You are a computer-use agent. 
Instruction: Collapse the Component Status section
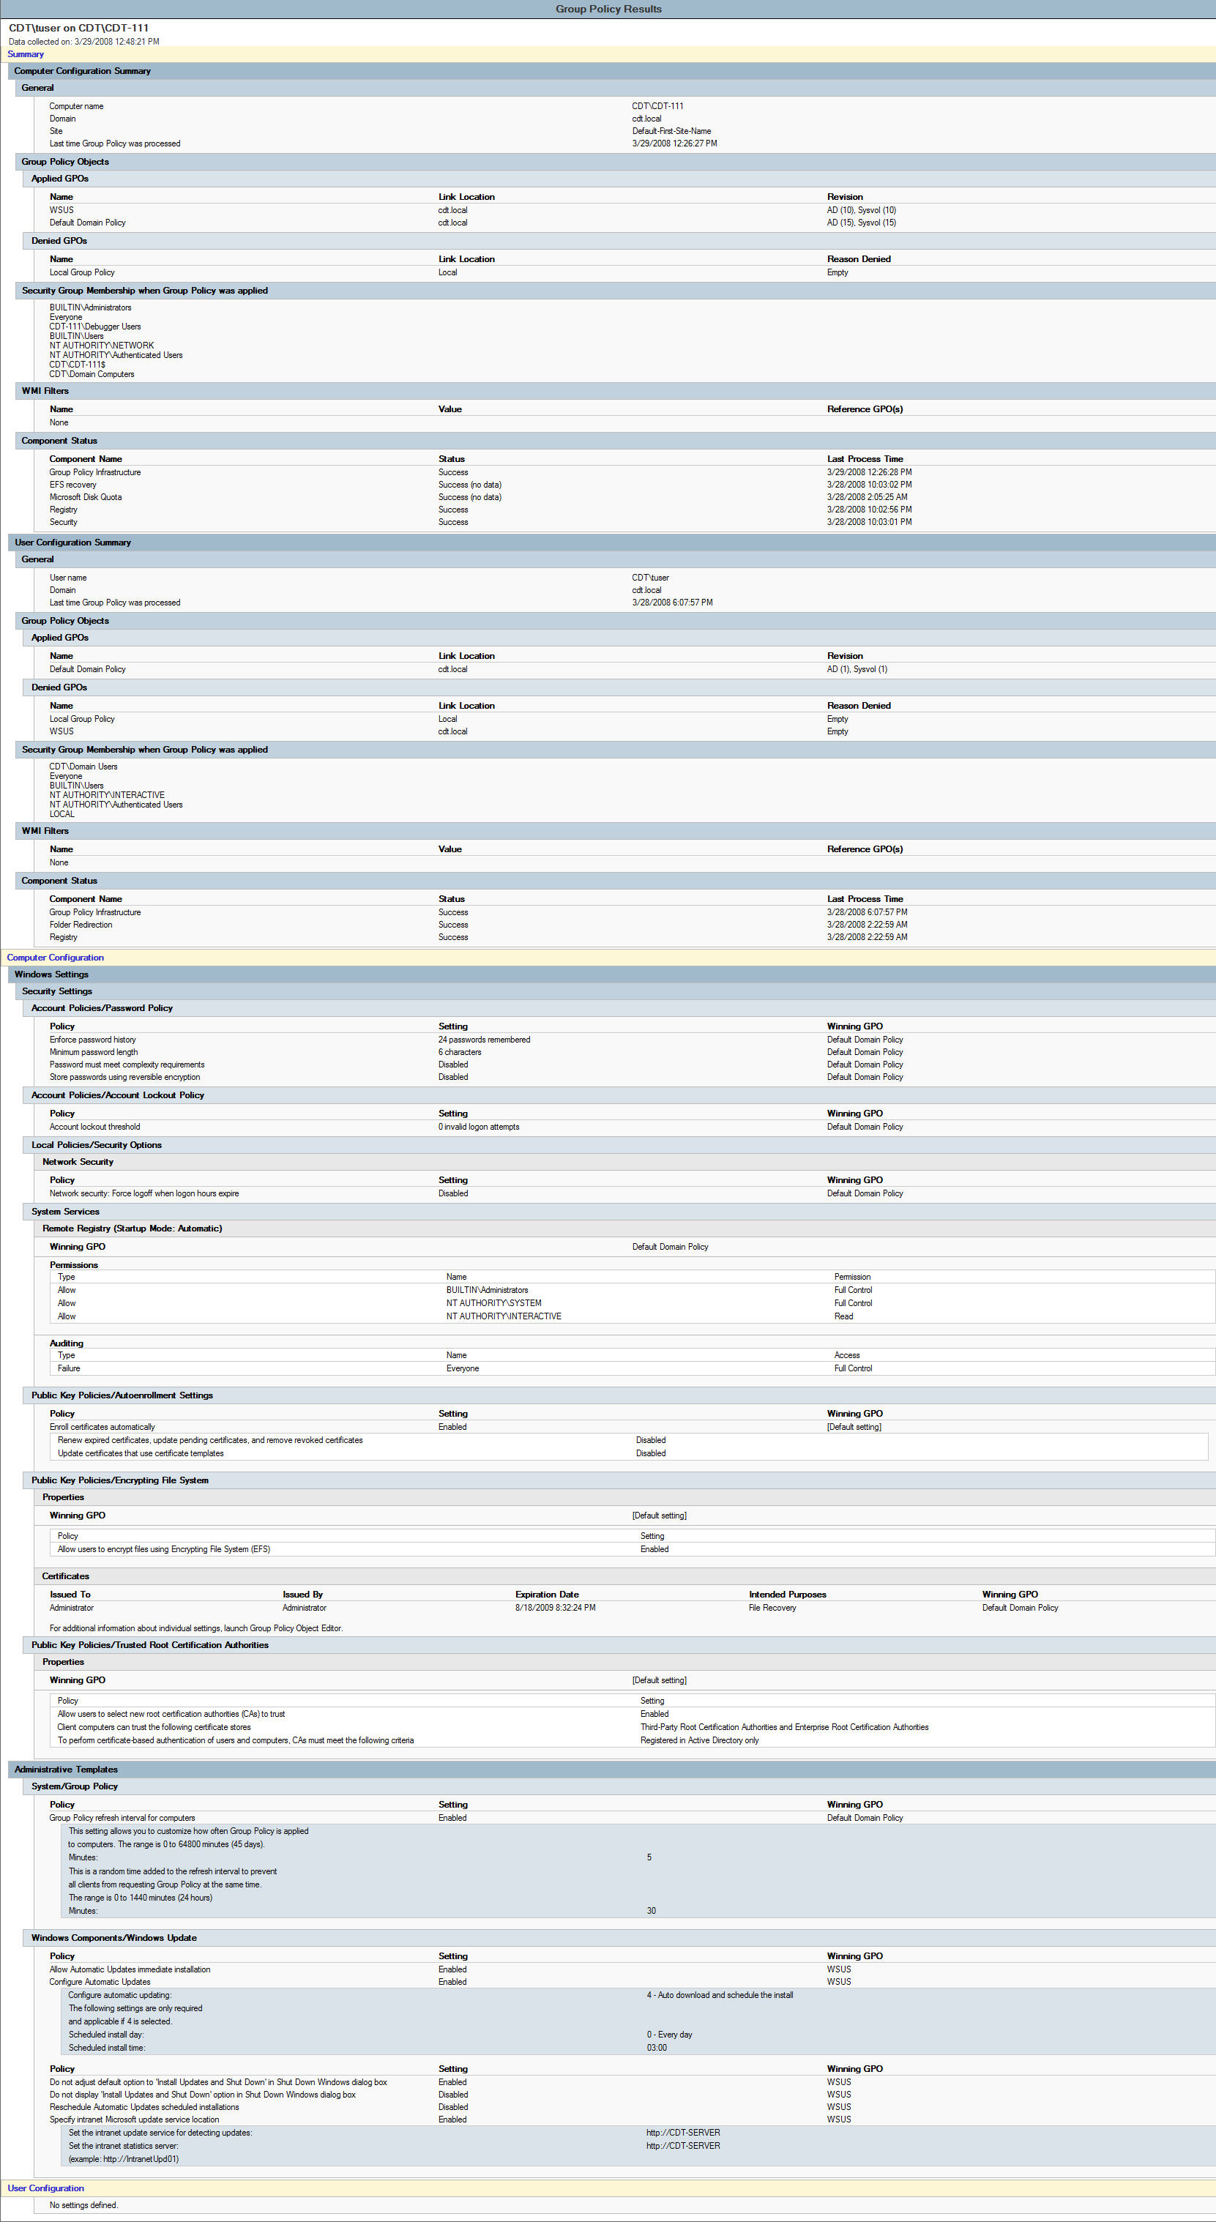click(x=57, y=441)
